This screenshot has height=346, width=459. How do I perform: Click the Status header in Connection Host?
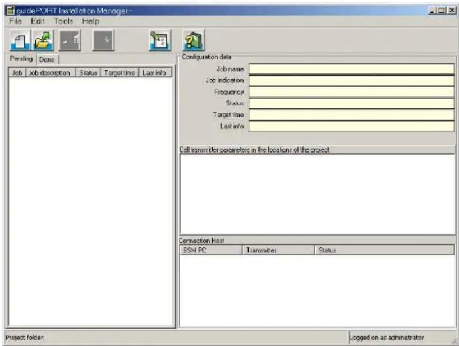pyautogui.click(x=384, y=250)
